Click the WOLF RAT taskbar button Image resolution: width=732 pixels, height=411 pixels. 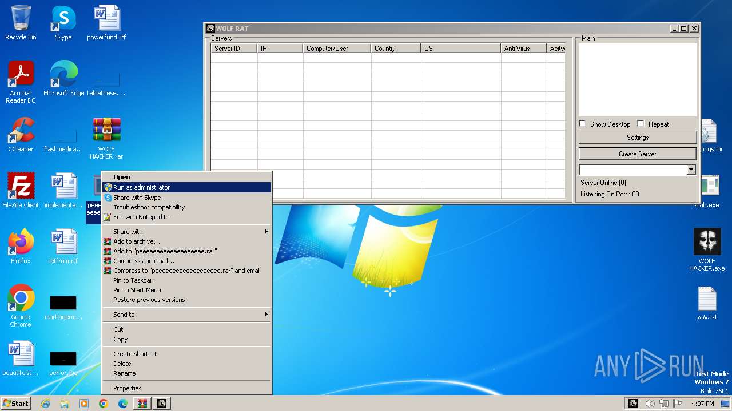point(162,404)
